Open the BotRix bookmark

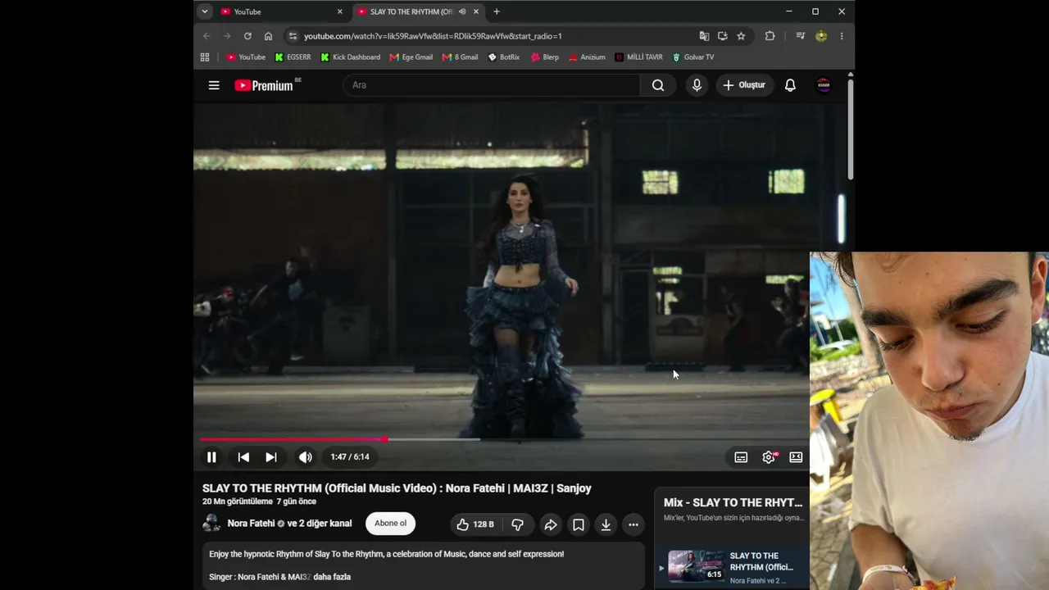point(504,57)
